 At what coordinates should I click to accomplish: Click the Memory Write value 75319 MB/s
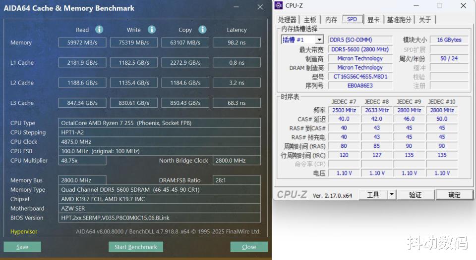pyautogui.click(x=133, y=43)
